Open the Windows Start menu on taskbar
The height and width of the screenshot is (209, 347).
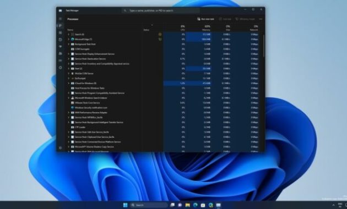tap(125, 205)
